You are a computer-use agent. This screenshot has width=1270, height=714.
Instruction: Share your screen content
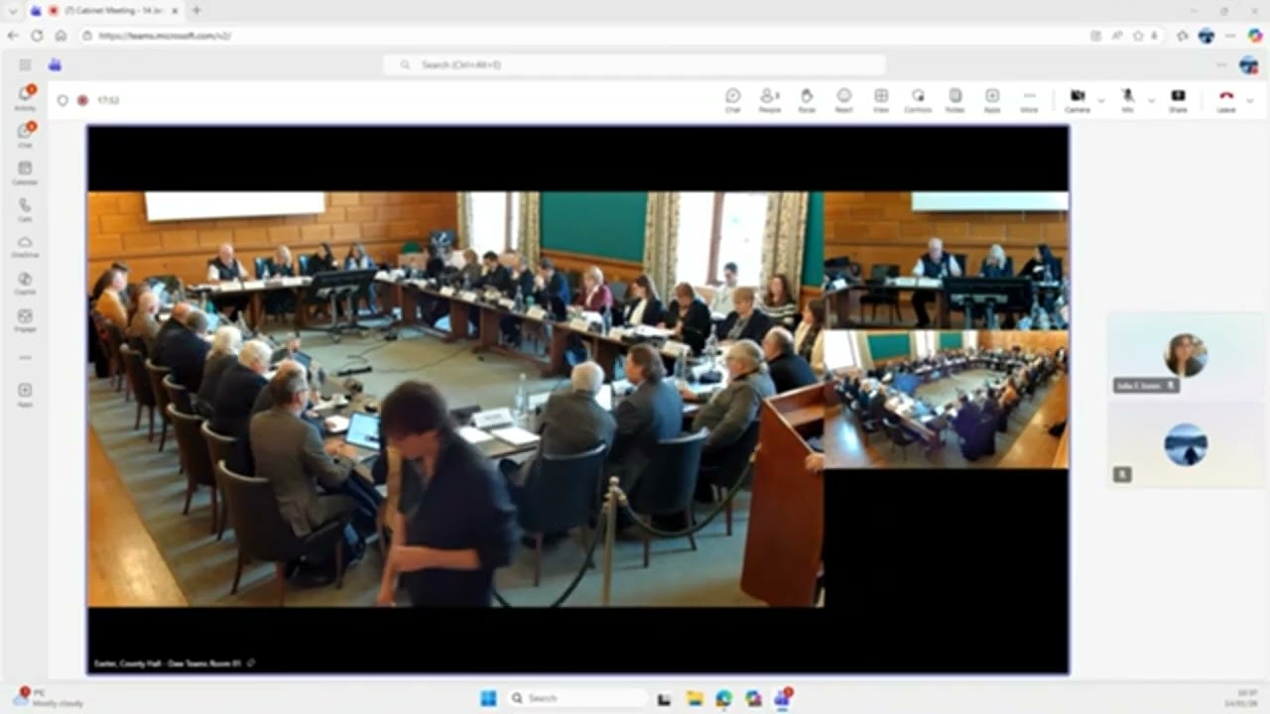point(1178,99)
